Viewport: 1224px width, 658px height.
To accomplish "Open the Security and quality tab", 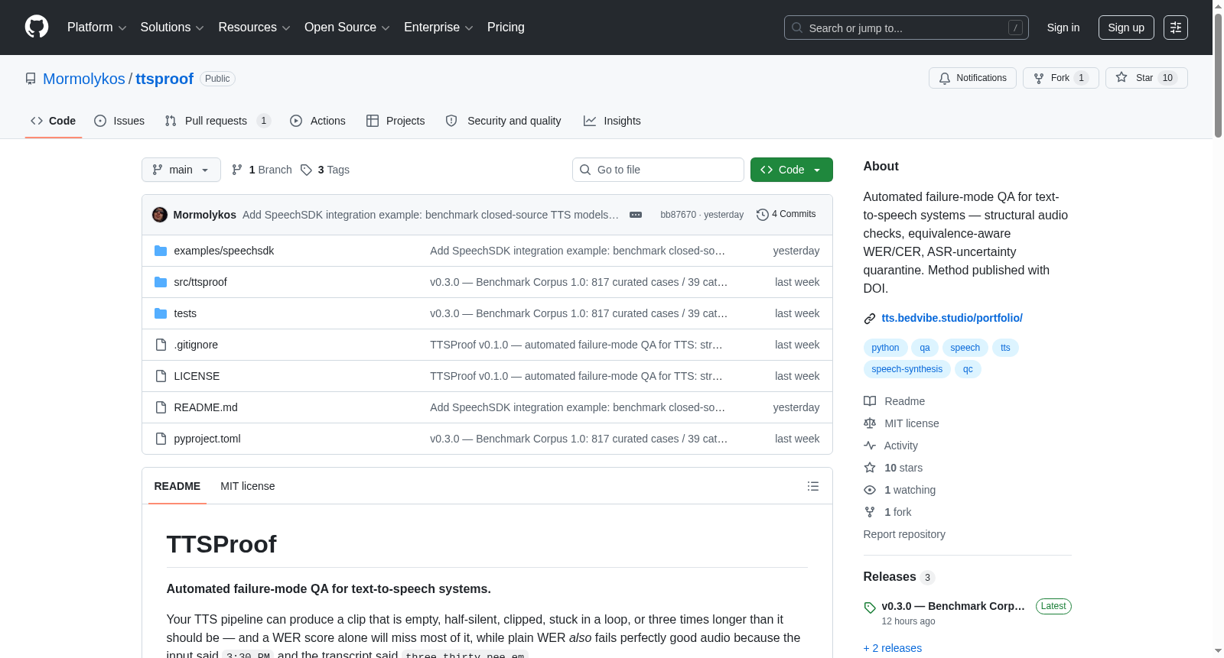I will [503, 121].
